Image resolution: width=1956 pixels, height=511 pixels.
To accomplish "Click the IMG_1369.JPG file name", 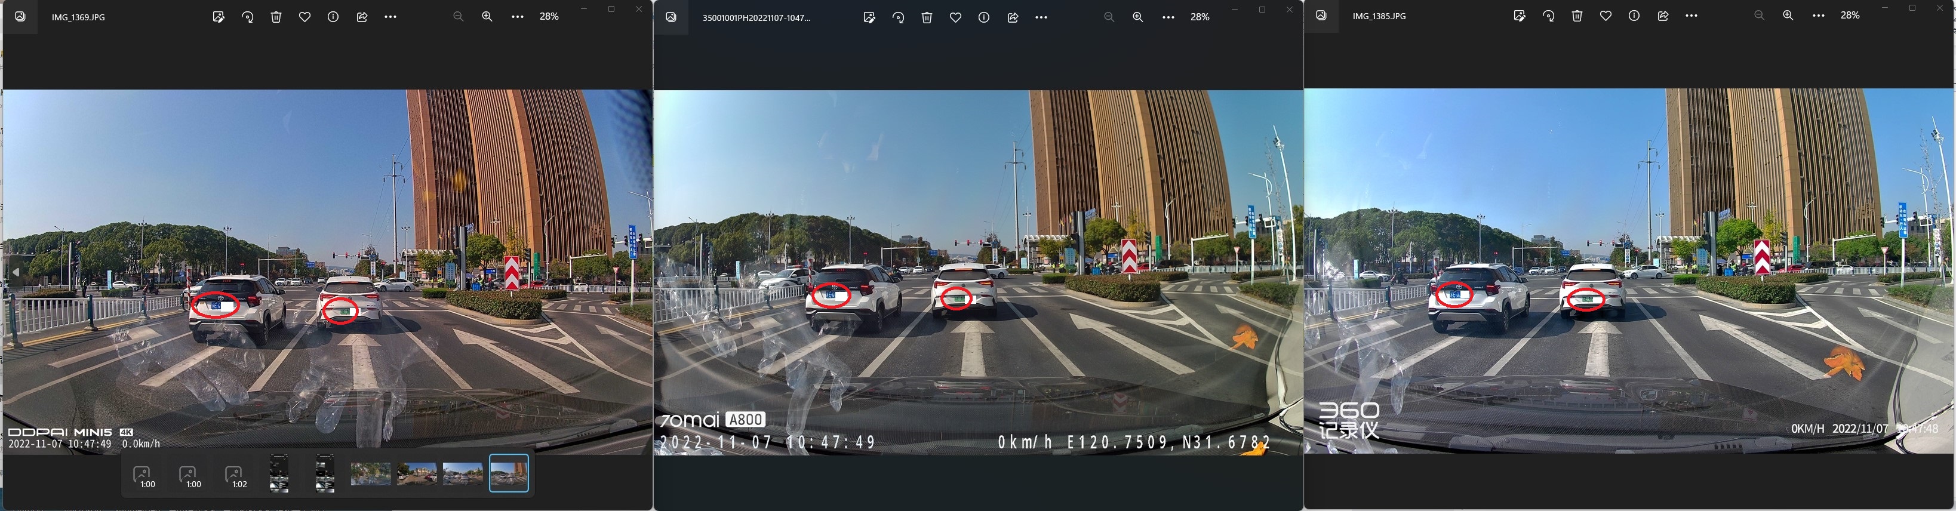I will [78, 17].
